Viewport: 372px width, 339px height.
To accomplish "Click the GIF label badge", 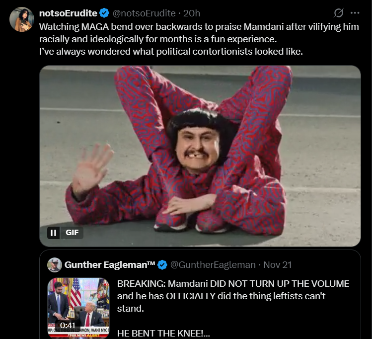I will tap(72, 233).
